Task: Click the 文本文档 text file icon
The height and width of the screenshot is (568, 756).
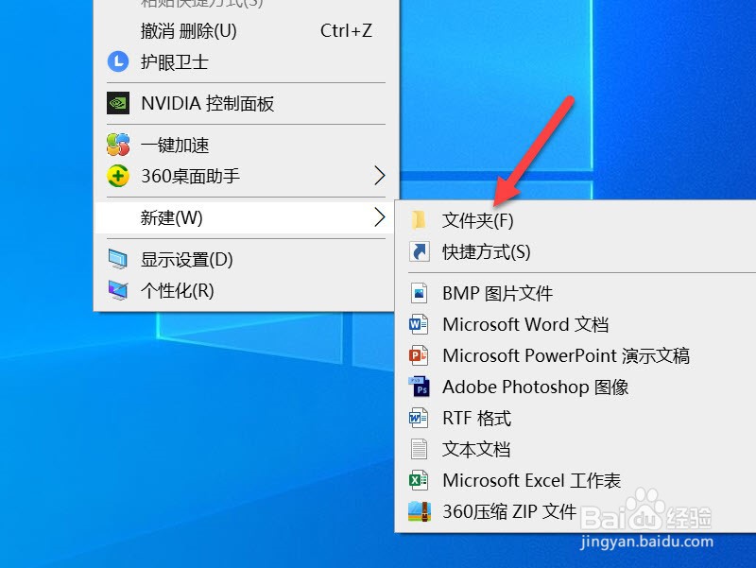Action: pos(419,449)
